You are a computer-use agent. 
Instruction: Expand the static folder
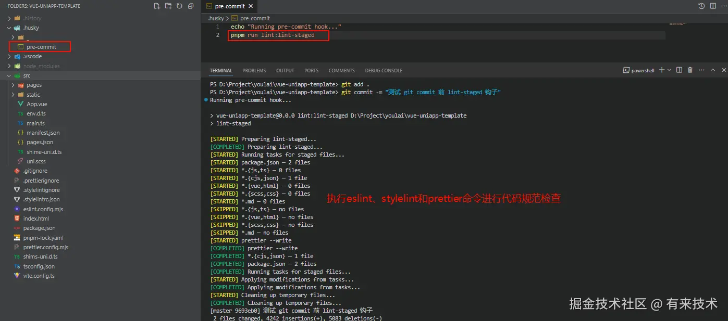(x=14, y=95)
